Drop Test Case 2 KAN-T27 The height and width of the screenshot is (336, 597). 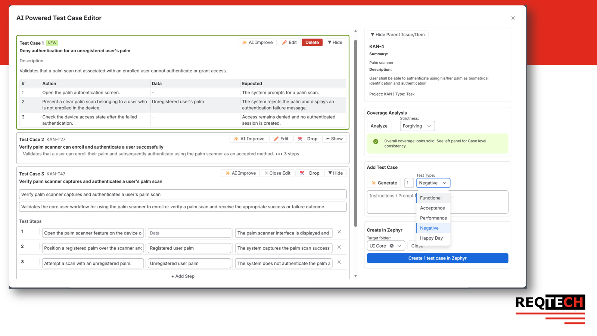click(308, 139)
